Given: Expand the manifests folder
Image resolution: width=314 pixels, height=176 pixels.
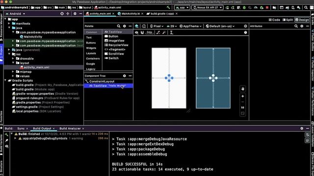Looking at the screenshot, I should [9, 23].
